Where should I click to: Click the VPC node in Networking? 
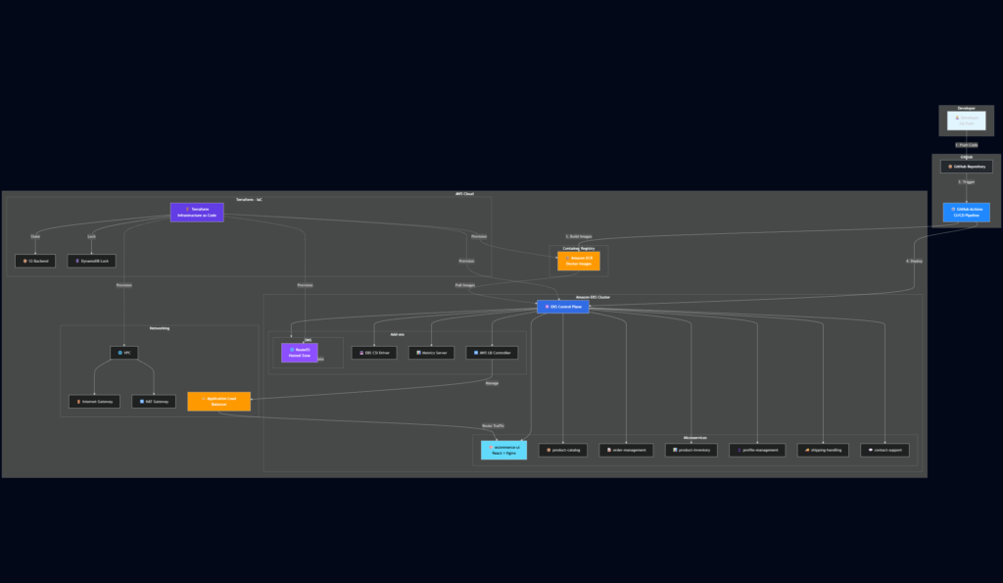pyautogui.click(x=124, y=353)
